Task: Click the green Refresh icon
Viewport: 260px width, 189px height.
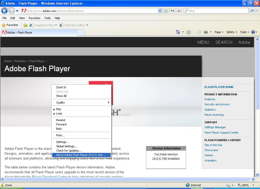Action: pos(172,11)
